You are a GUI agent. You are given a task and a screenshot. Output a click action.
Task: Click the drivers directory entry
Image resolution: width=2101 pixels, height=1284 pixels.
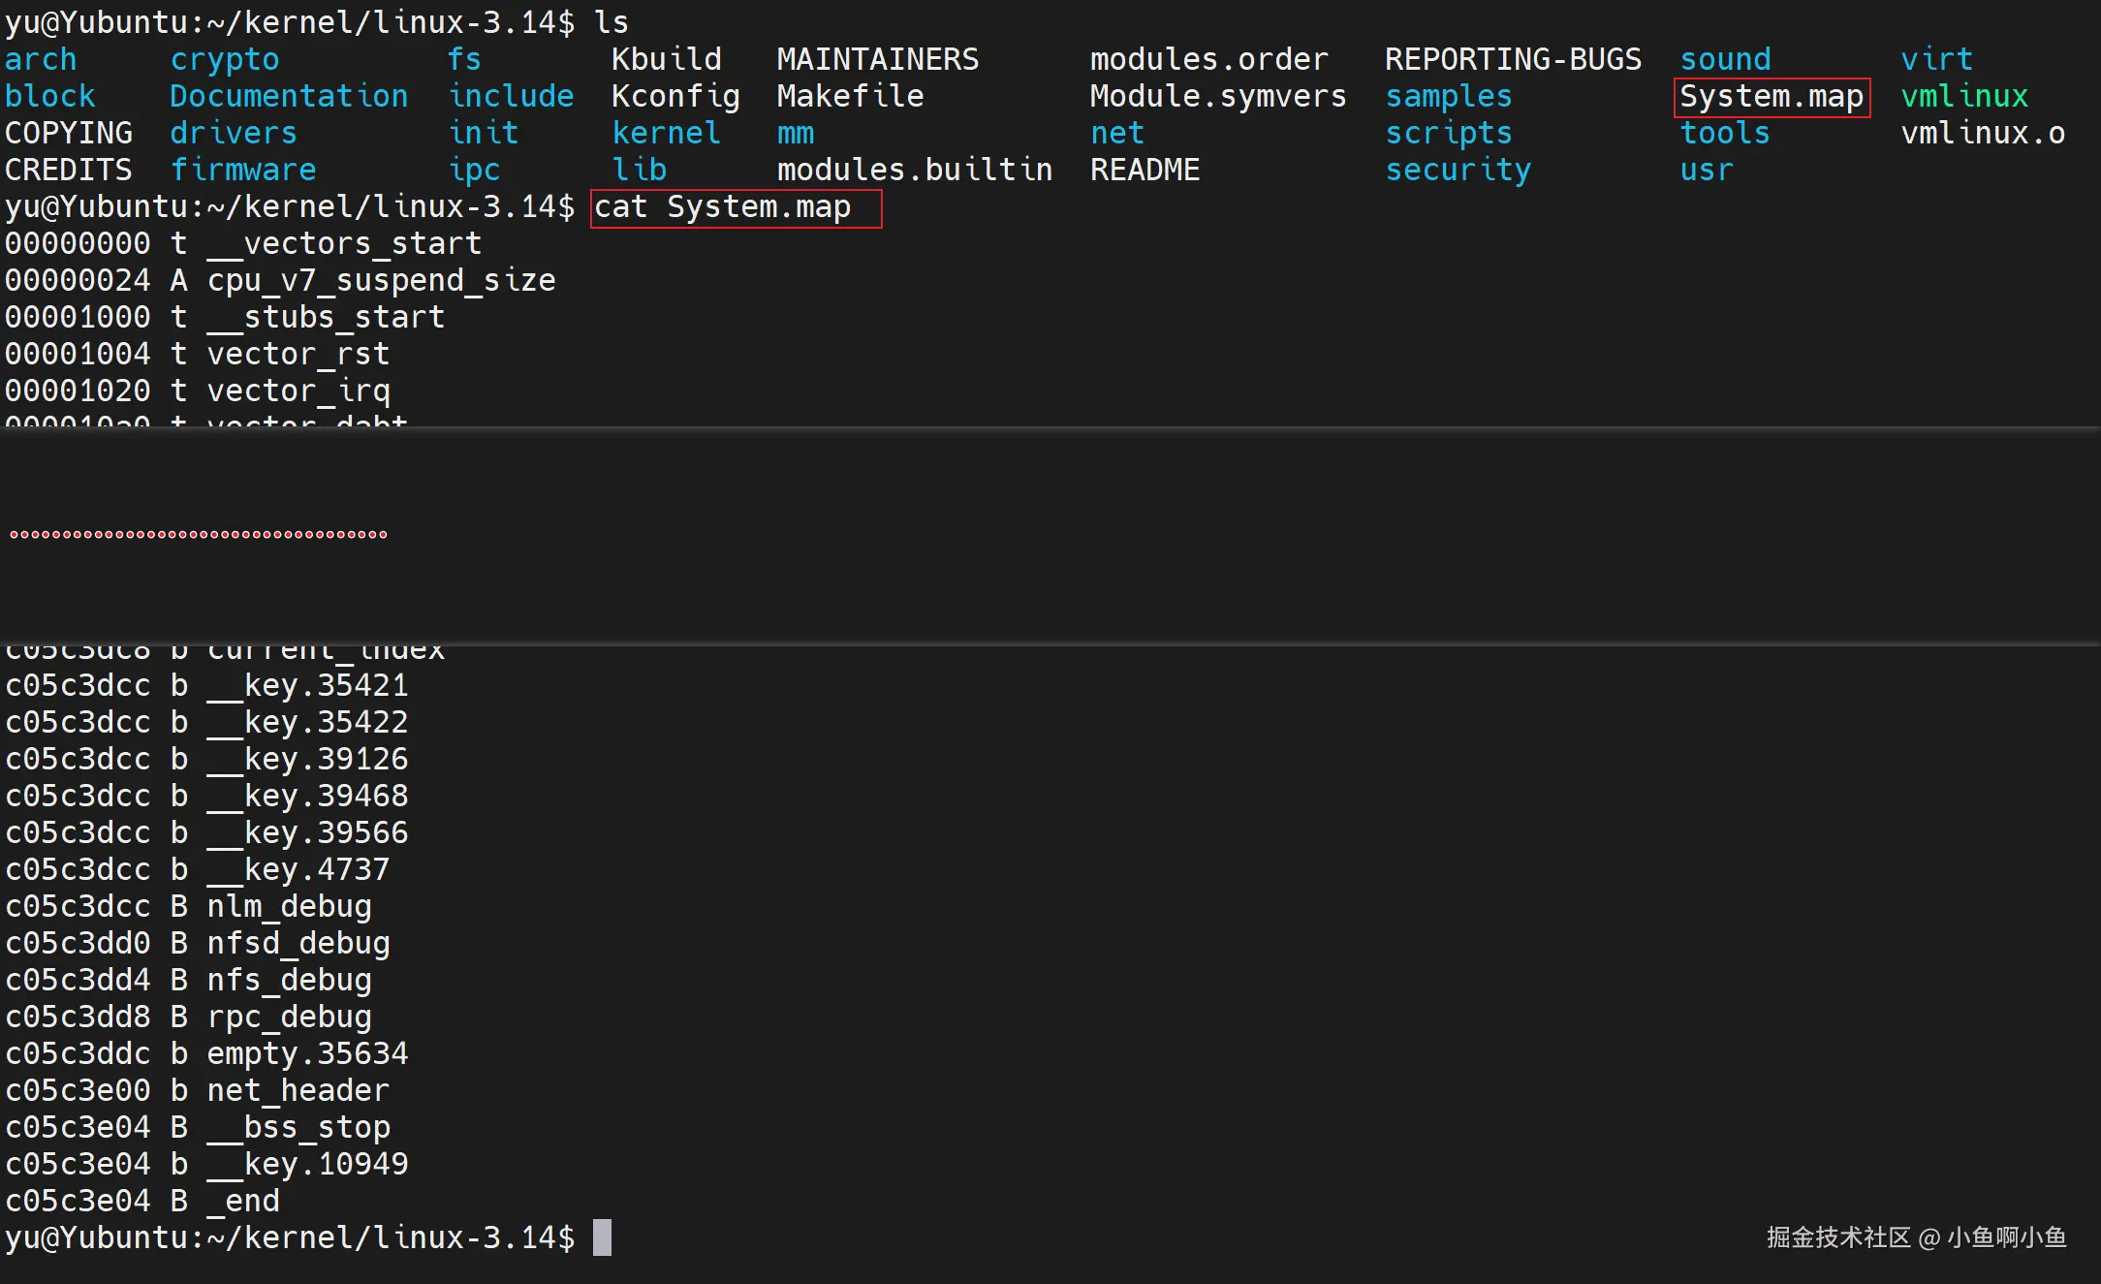[233, 134]
